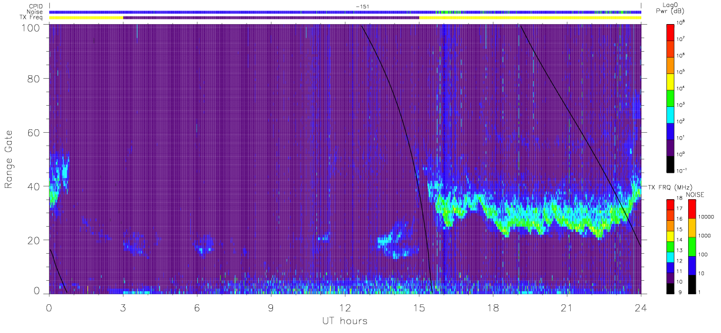Screen dimensions: 721x333
Task: Click the '21' tick on UT hours axis
Action: tap(567, 307)
